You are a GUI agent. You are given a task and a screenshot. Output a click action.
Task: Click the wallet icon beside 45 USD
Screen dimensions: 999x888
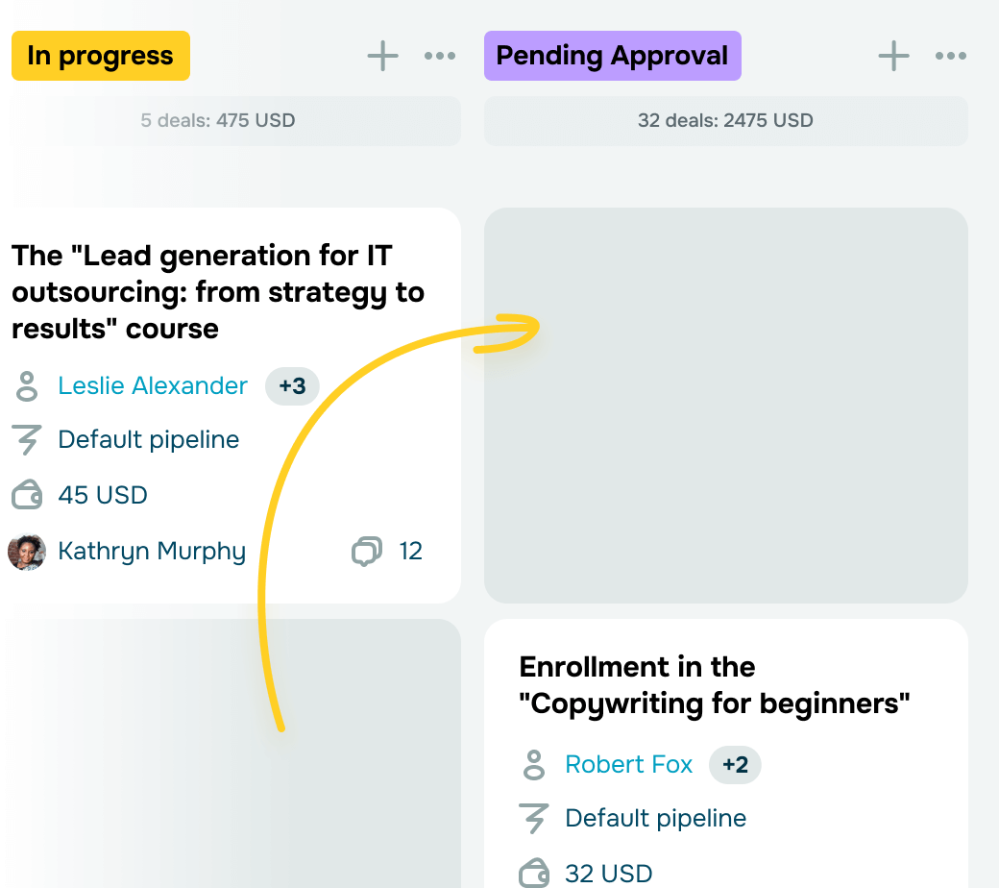pyautogui.click(x=27, y=495)
